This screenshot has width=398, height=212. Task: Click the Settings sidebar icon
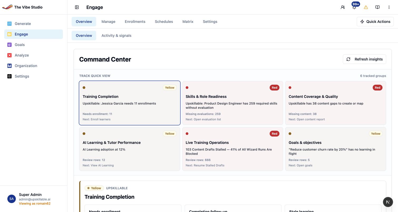click(9, 76)
